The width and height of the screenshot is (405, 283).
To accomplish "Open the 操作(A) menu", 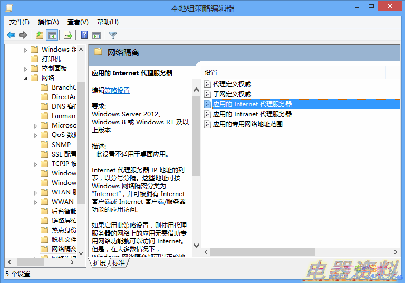I will (48, 22).
